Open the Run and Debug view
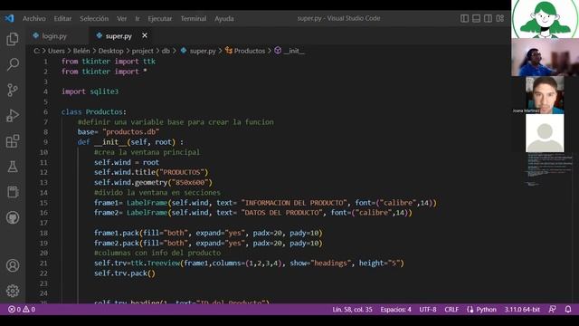The image size is (579, 326). click(13, 115)
